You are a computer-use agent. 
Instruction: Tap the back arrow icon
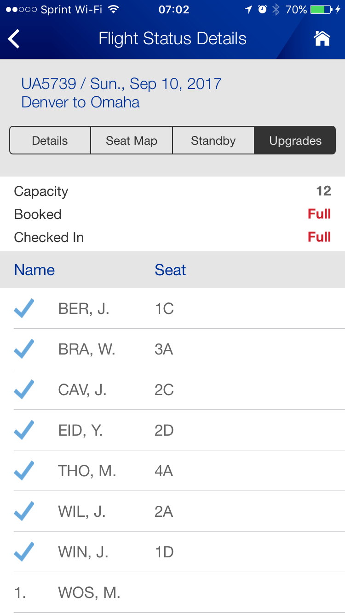point(14,39)
